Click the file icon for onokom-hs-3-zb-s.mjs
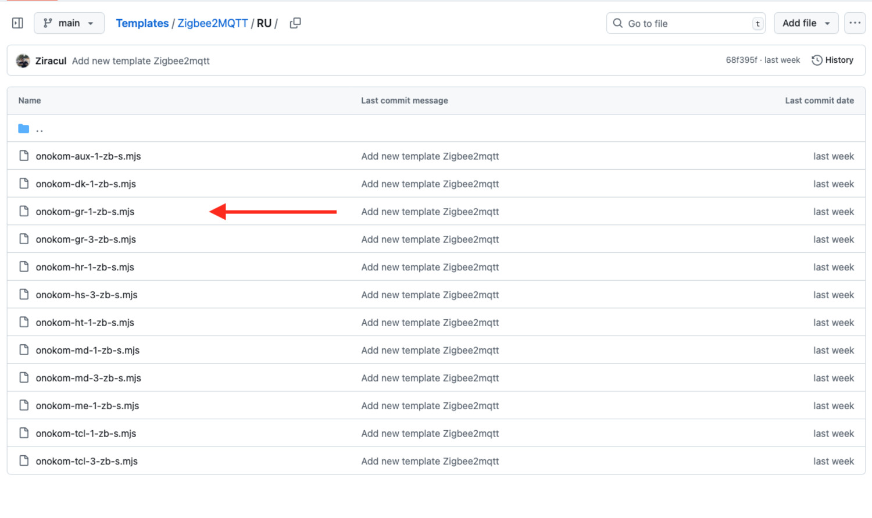The height and width of the screenshot is (518, 872). (24, 294)
